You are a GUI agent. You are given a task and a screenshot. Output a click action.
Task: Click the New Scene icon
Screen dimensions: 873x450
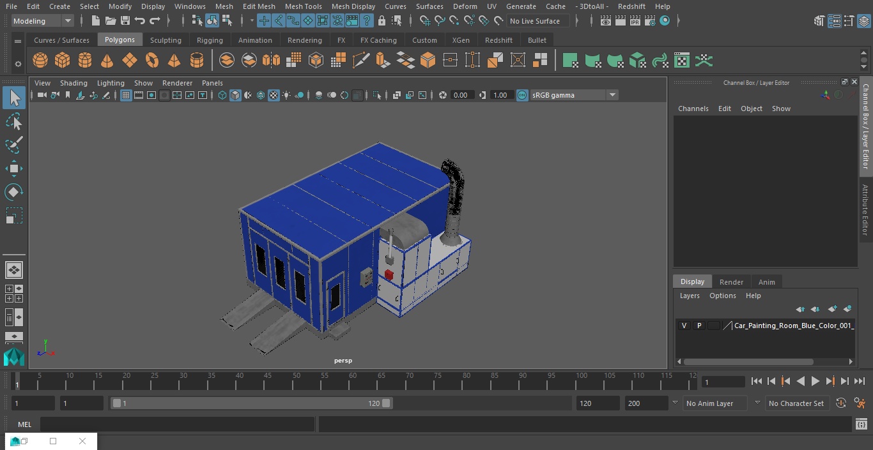point(95,21)
